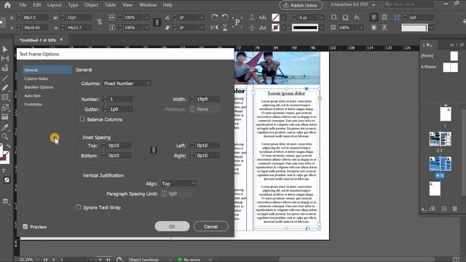The image size is (466, 262).
Task: Open the Window menu
Action: click(148, 5)
